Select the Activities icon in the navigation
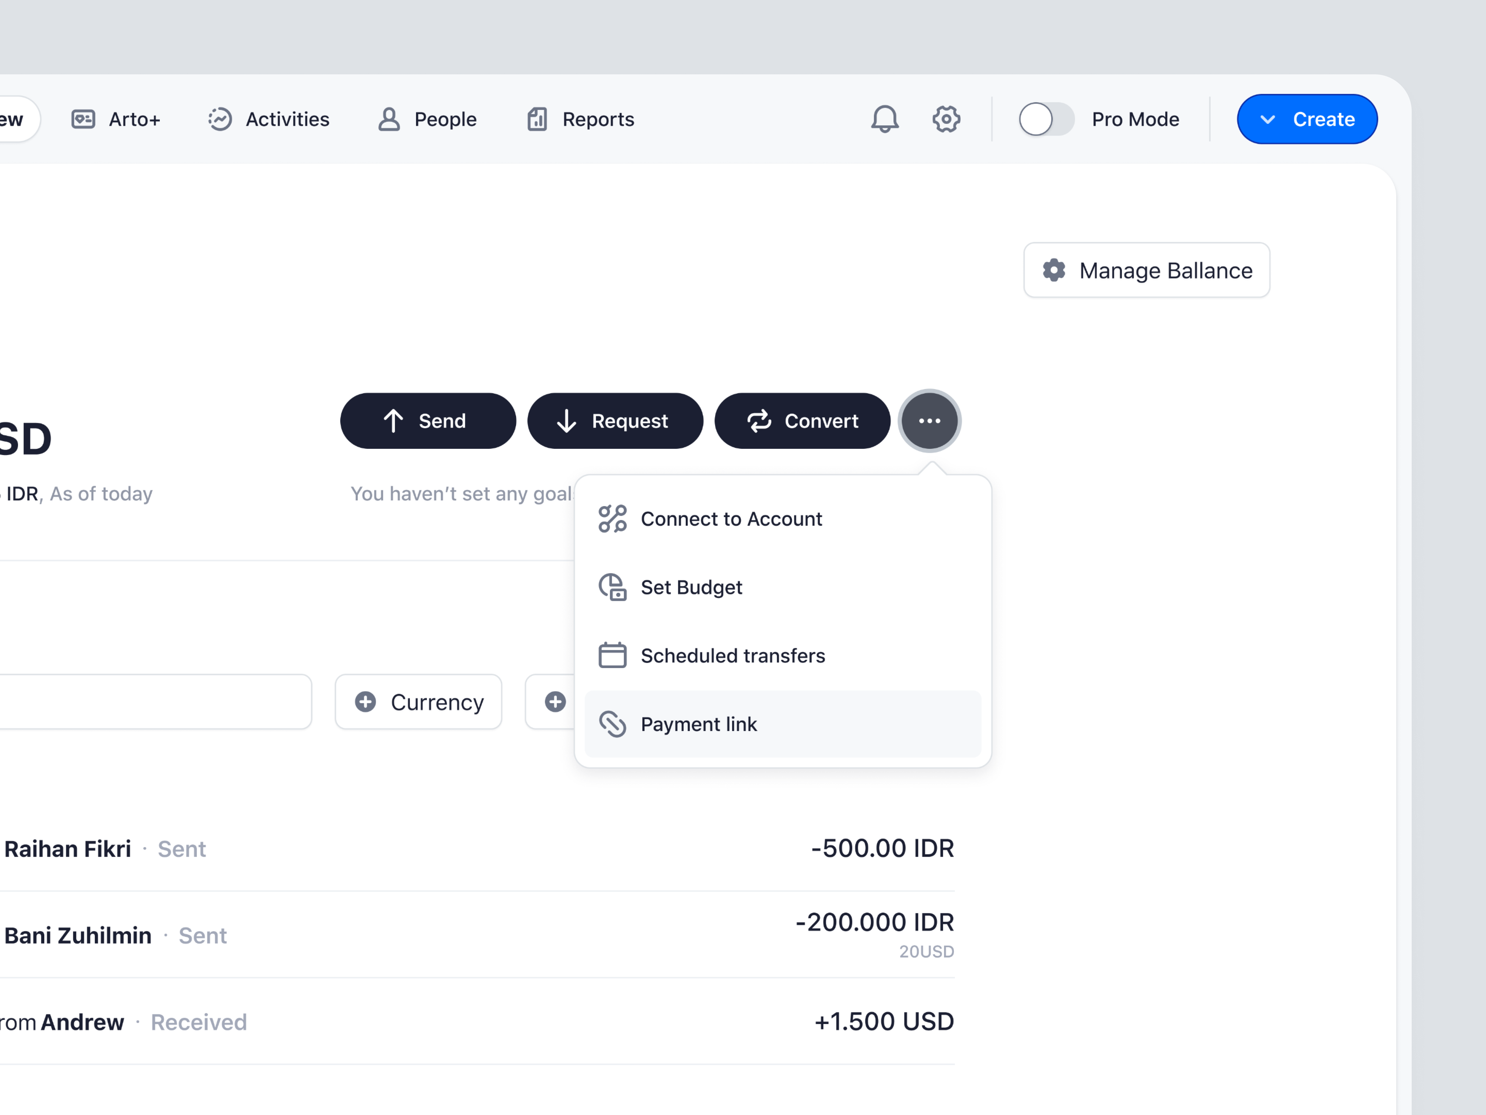Image resolution: width=1486 pixels, height=1115 pixels. [x=220, y=118]
